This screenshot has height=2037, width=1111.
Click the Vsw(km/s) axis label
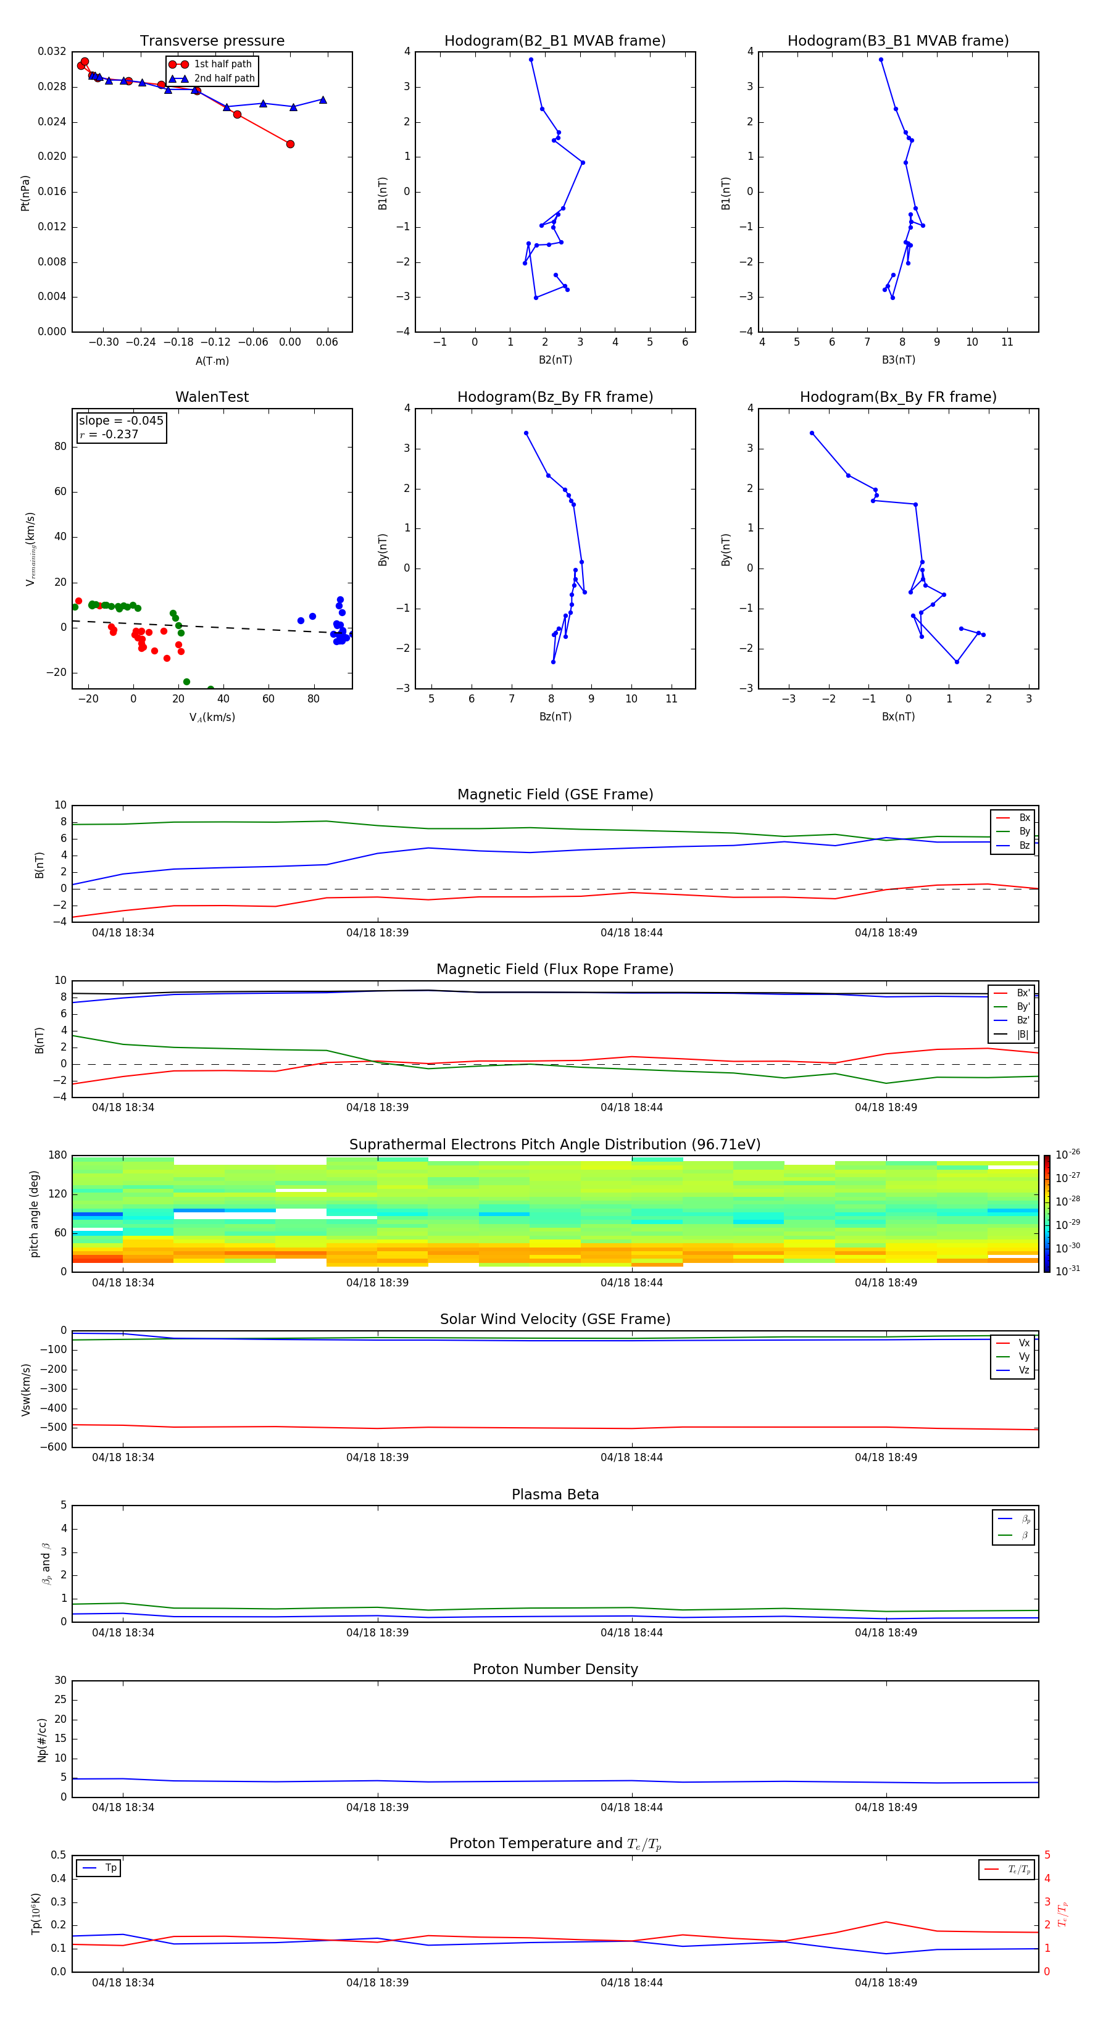point(25,1389)
